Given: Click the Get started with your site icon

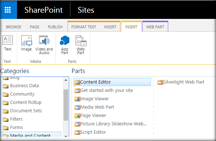Looking at the screenshot, I should pyautogui.click(x=77, y=90).
